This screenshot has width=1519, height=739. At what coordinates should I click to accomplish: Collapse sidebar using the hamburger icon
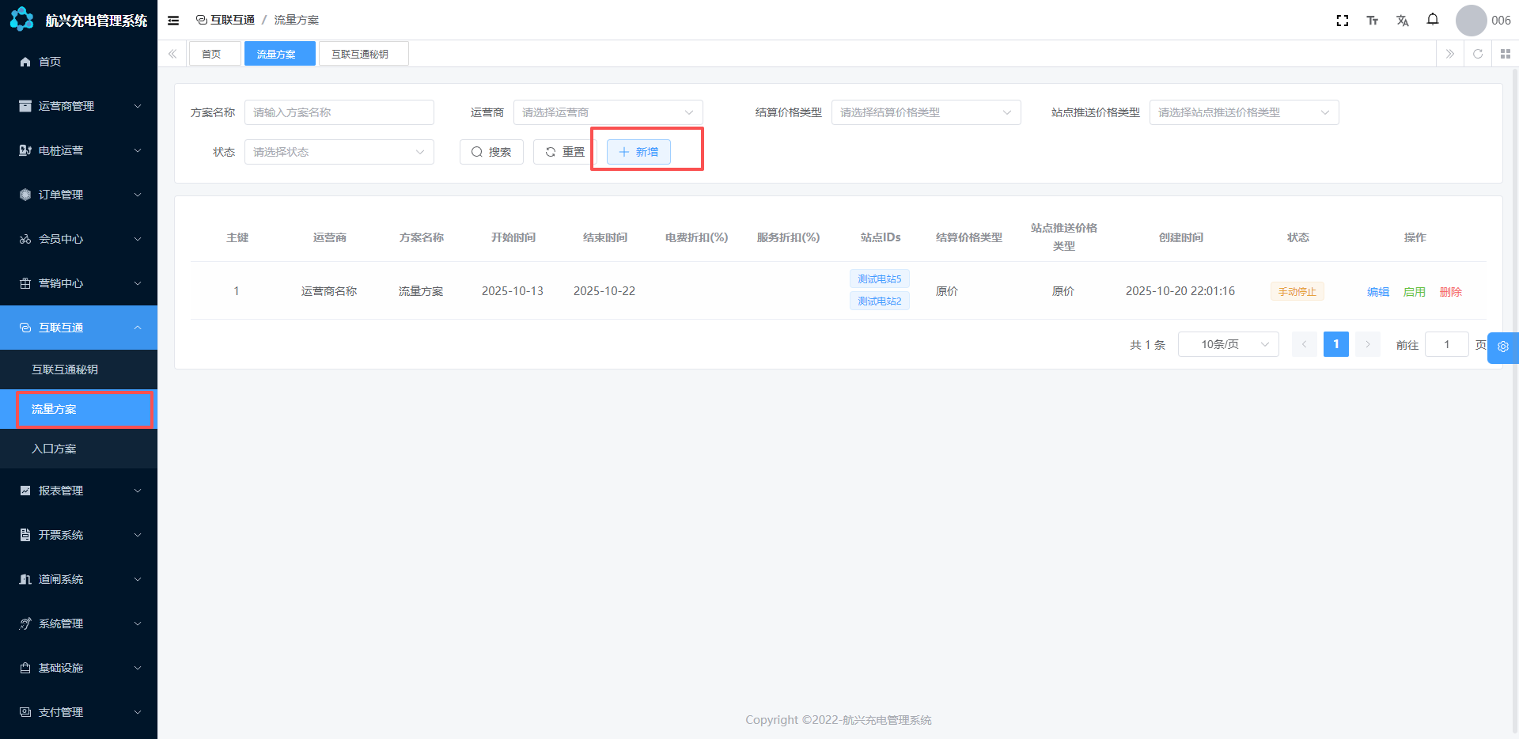[173, 21]
